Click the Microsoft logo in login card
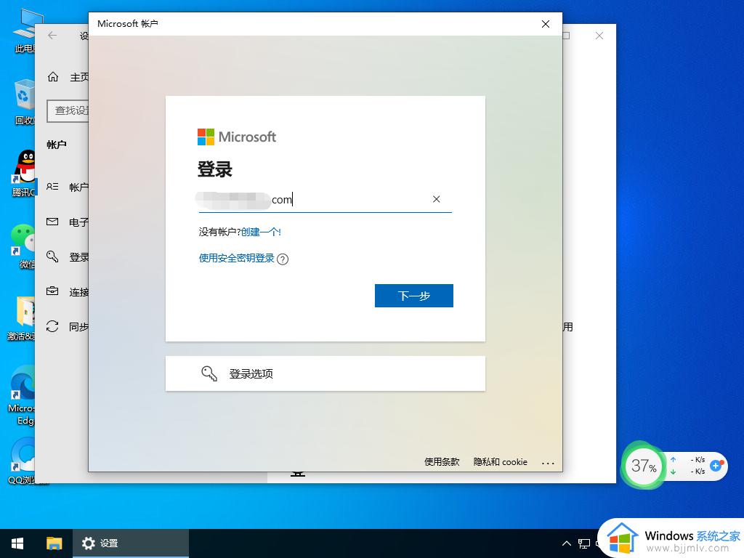 click(x=236, y=137)
